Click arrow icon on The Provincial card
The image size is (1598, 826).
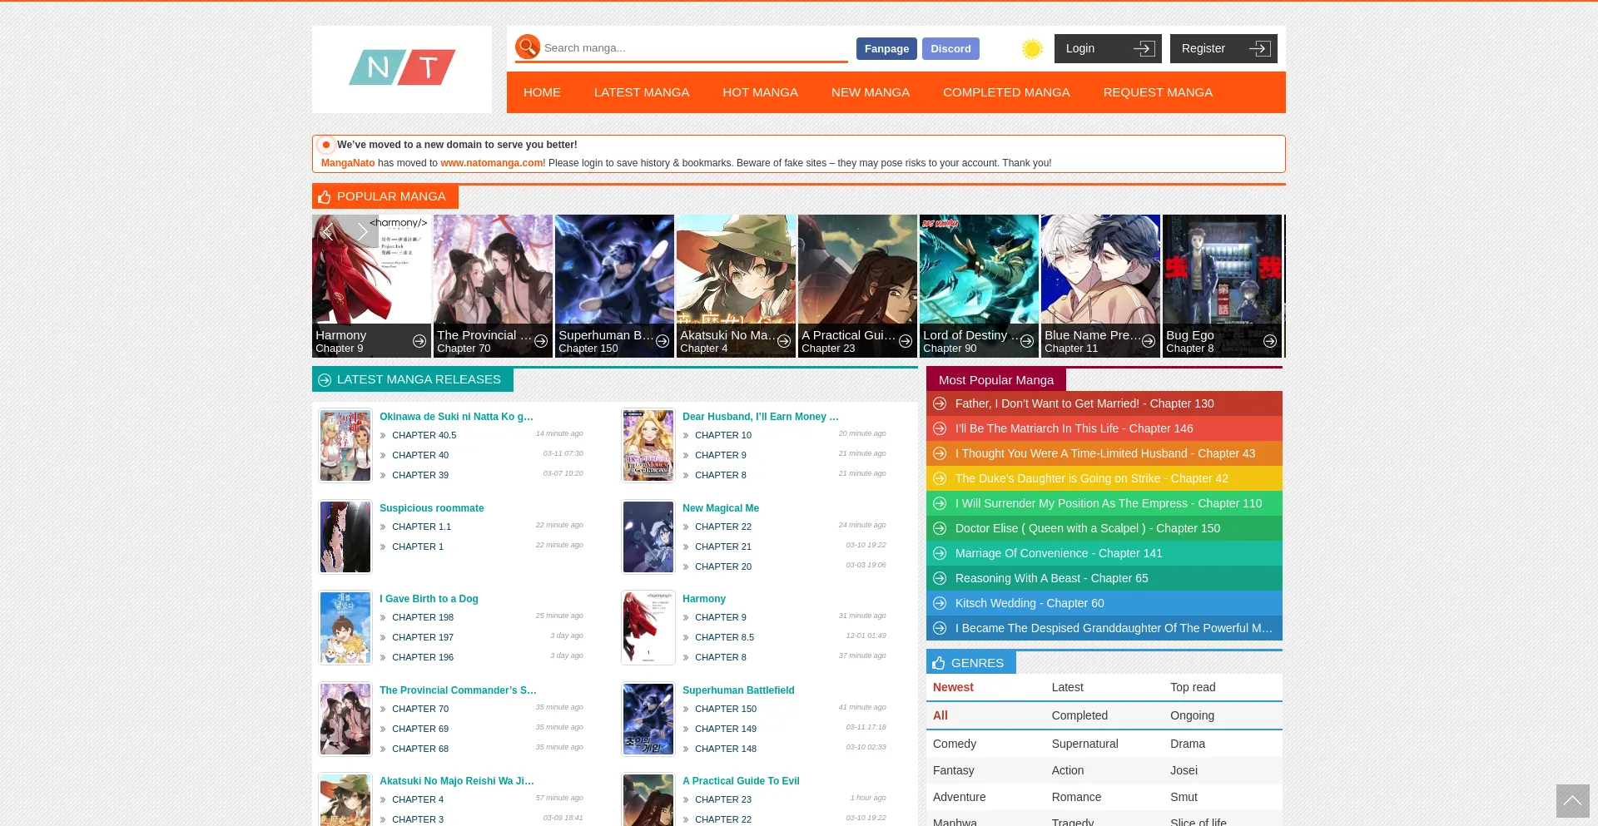pyautogui.click(x=541, y=341)
